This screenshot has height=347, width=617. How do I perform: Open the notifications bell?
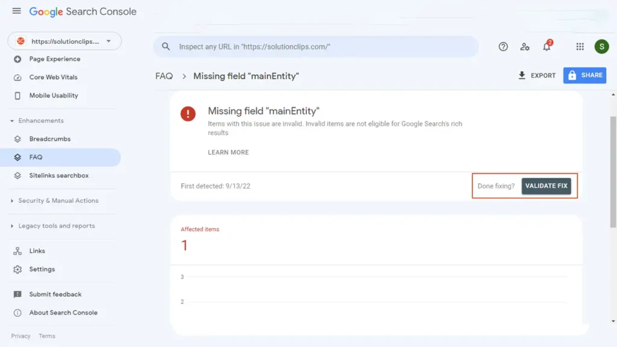pyautogui.click(x=547, y=46)
